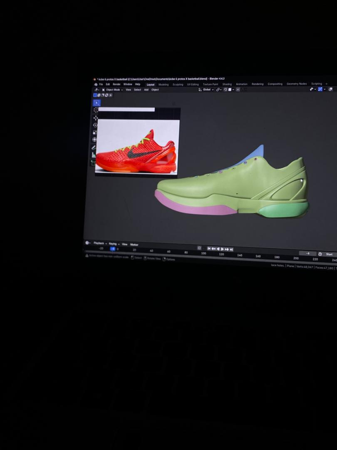Switch to the Rendering workspace tab

click(x=258, y=84)
